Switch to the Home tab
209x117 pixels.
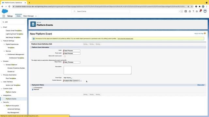(x=18, y=16)
